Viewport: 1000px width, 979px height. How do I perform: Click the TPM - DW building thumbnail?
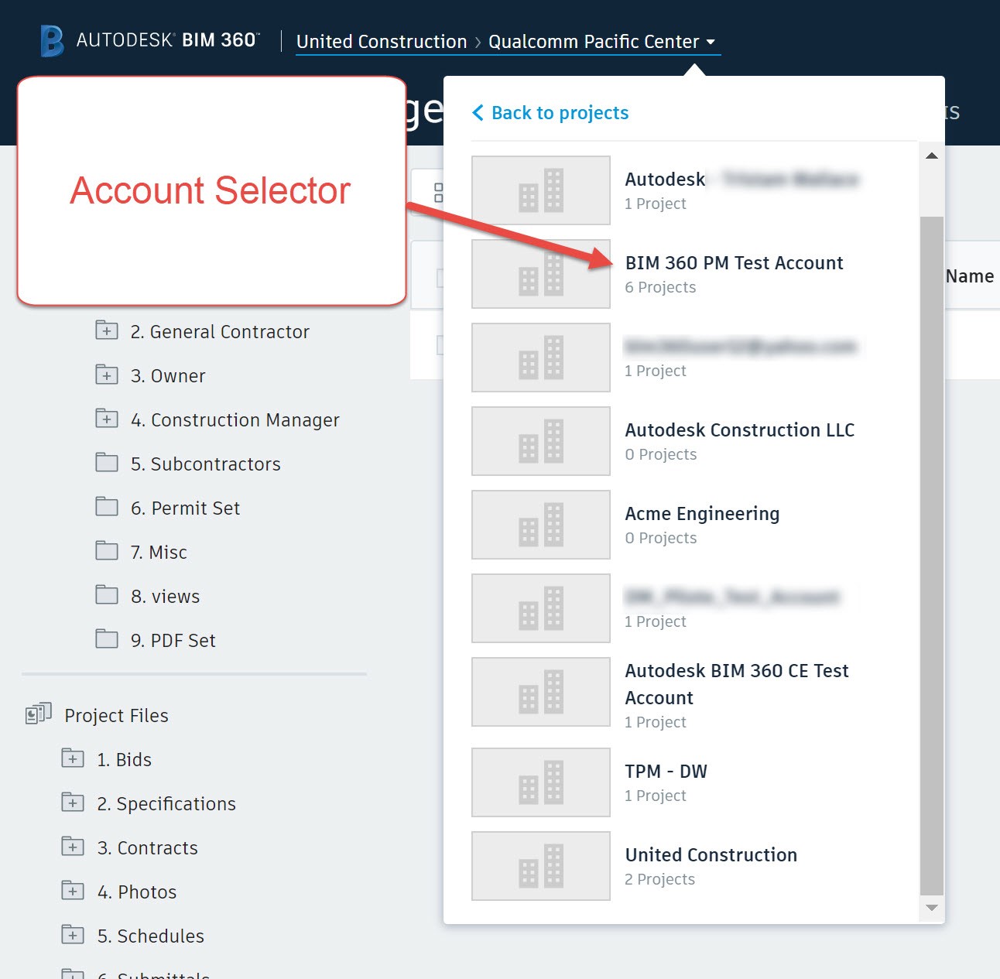541,782
